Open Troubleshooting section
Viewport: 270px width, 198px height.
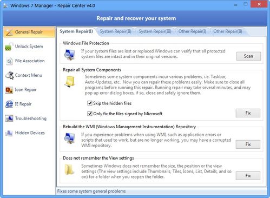(31, 118)
